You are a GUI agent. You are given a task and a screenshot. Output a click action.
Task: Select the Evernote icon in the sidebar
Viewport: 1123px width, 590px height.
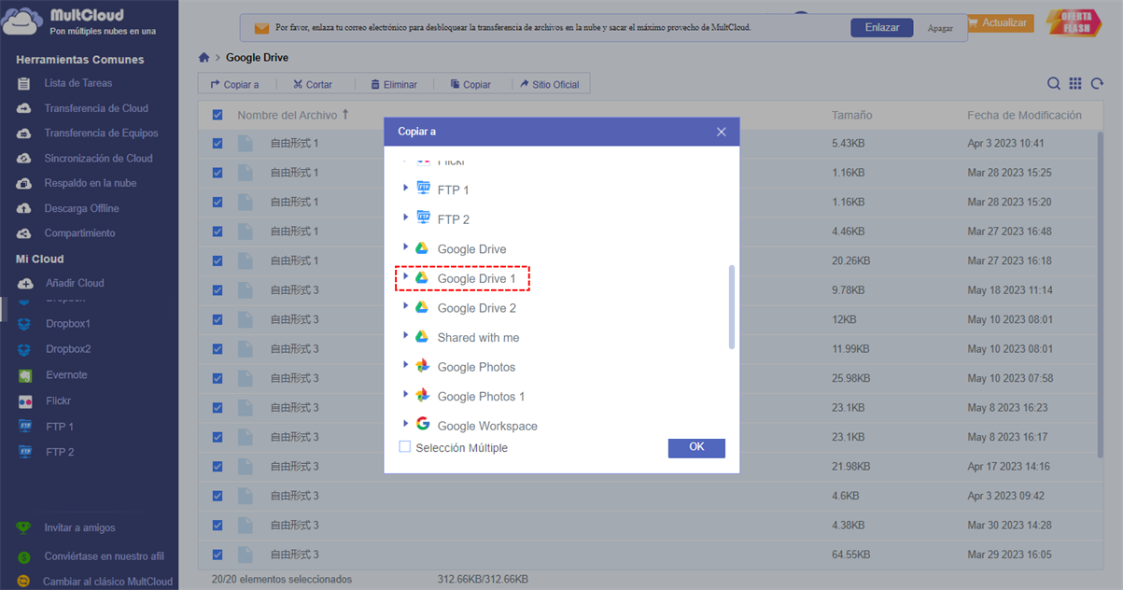click(25, 375)
